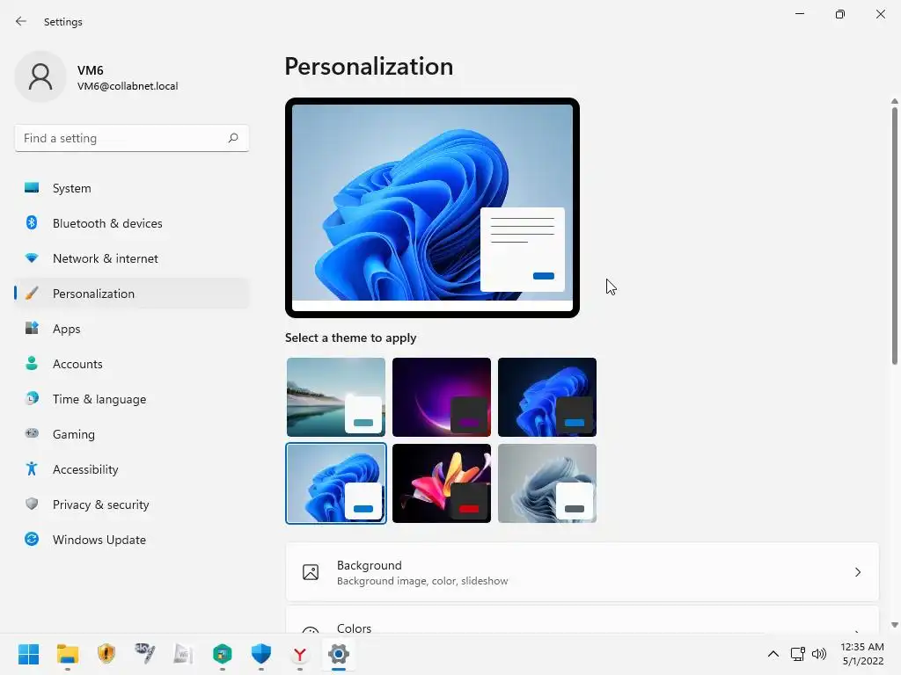Apply the gray flow light theme

(x=547, y=483)
